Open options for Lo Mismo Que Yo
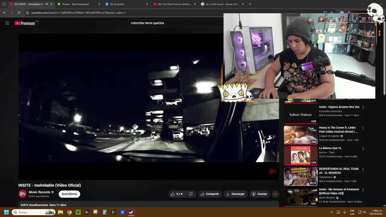 click(363, 149)
